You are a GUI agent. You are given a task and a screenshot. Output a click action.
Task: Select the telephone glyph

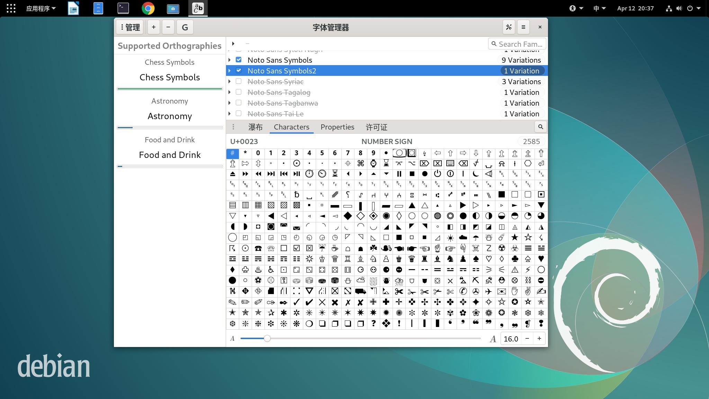point(258,248)
